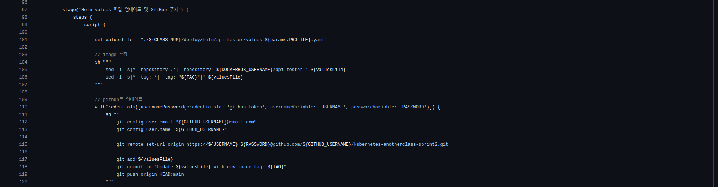The width and height of the screenshot is (718, 187).
Task: Click line number 99
Action: [x=24, y=25]
